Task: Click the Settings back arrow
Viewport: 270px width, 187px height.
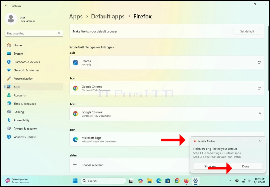Action: click(x=6, y=6)
